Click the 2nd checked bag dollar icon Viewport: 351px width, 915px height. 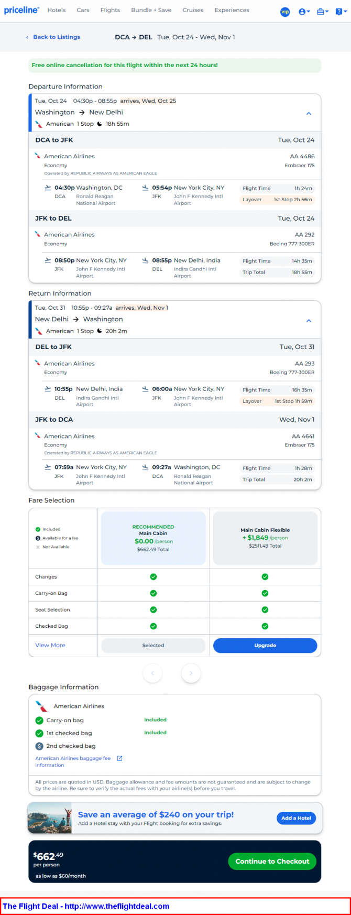(x=39, y=746)
